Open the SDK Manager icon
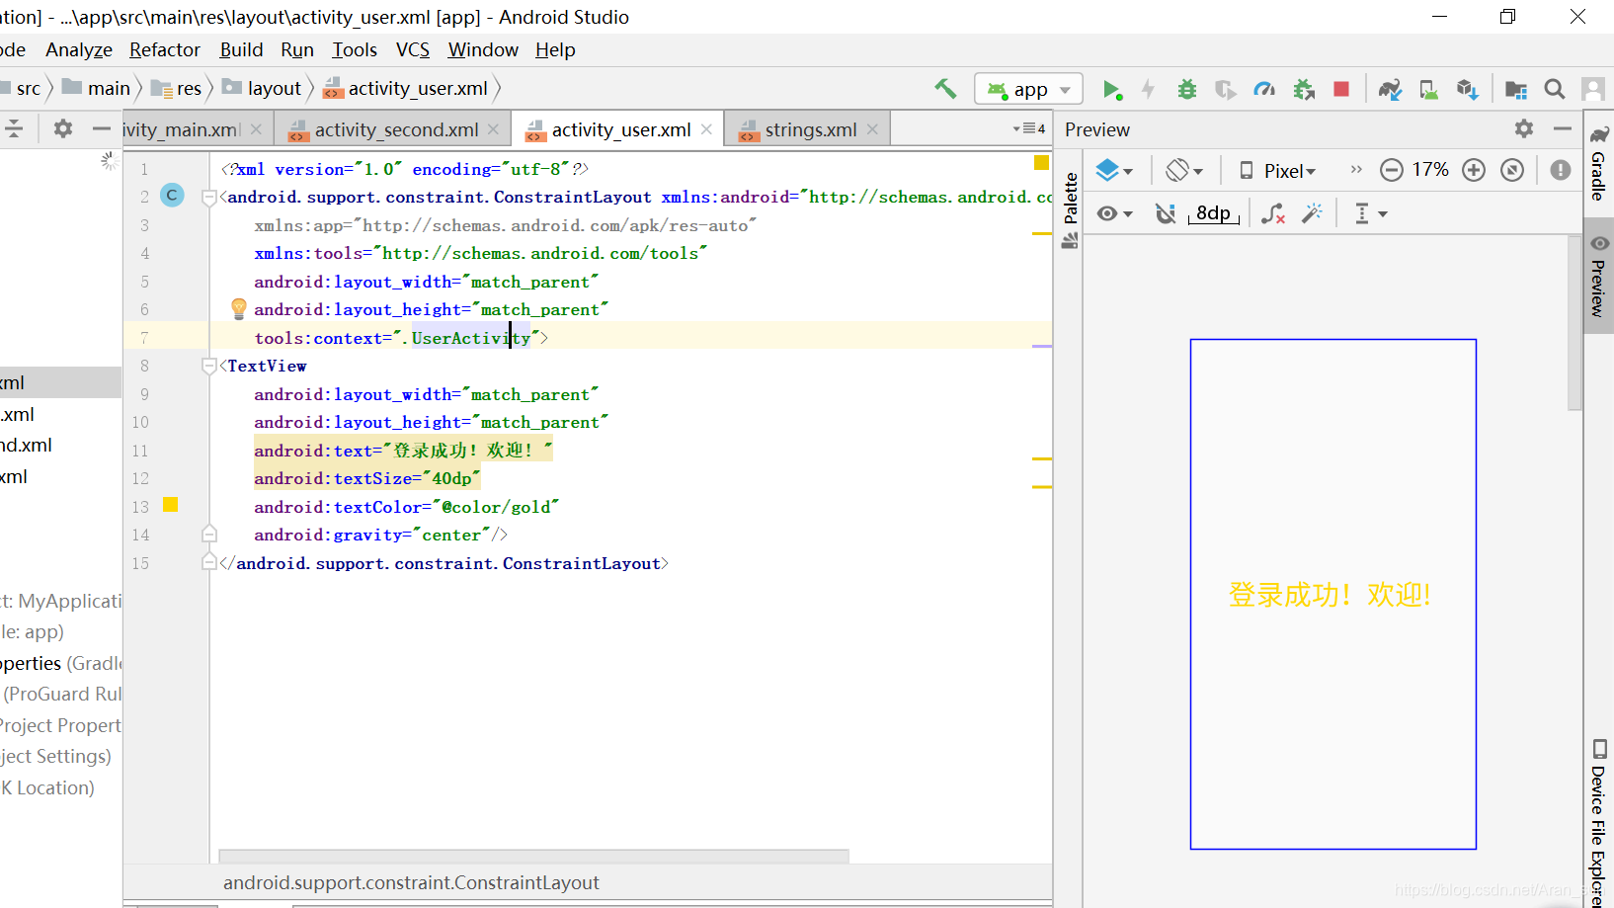Viewport: 1614px width, 908px height. tap(1467, 90)
